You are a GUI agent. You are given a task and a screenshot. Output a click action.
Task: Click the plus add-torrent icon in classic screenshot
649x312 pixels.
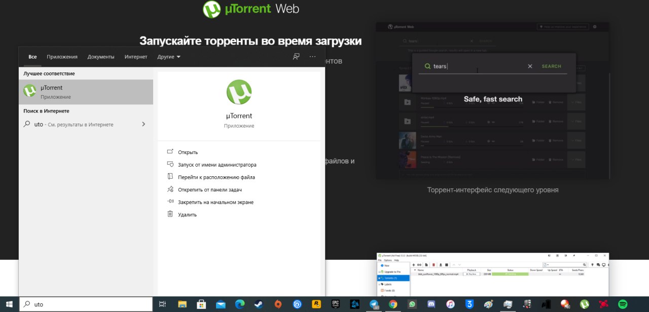(414, 265)
